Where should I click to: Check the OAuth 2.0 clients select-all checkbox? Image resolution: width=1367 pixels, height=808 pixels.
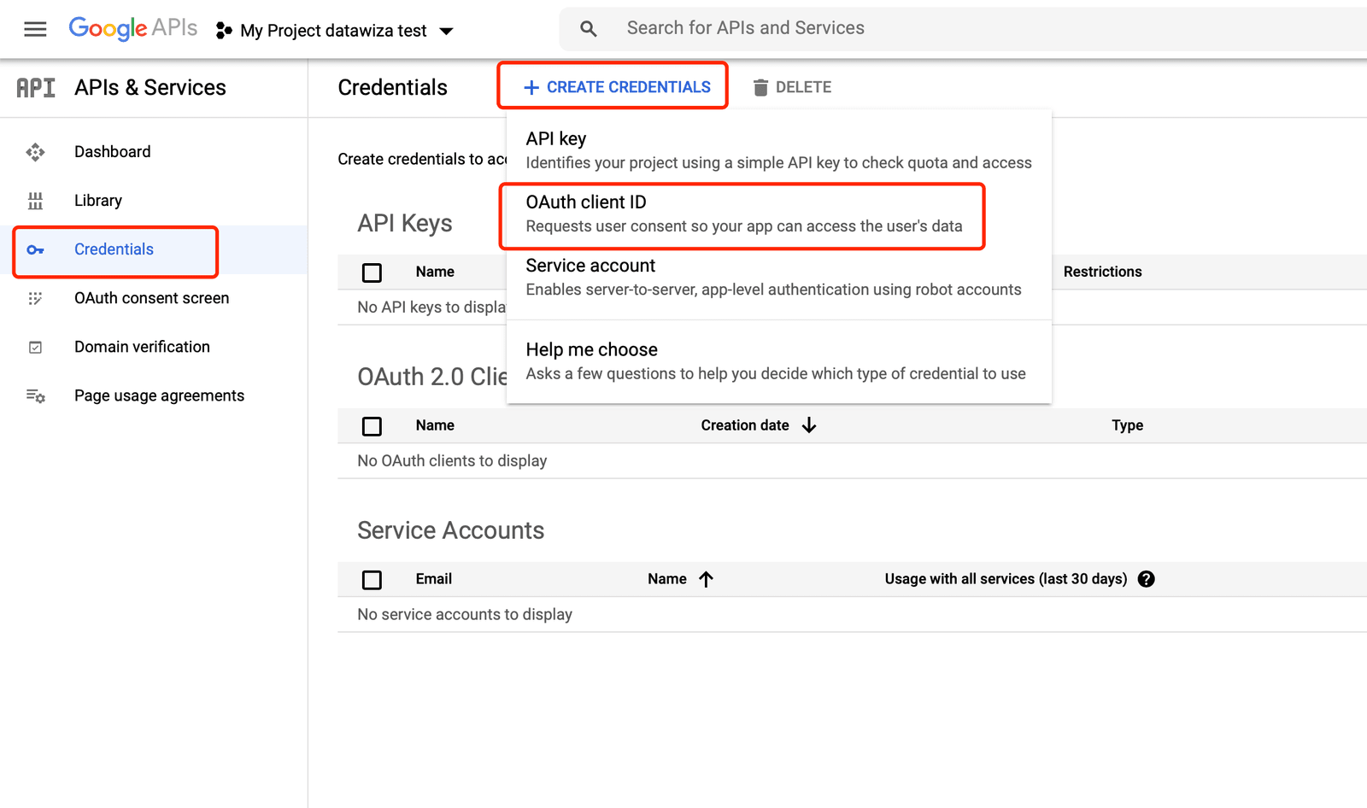coord(372,426)
